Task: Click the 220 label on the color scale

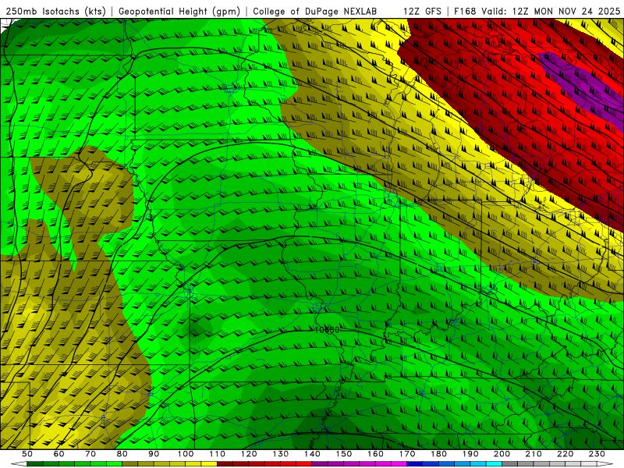Action: coord(565,454)
